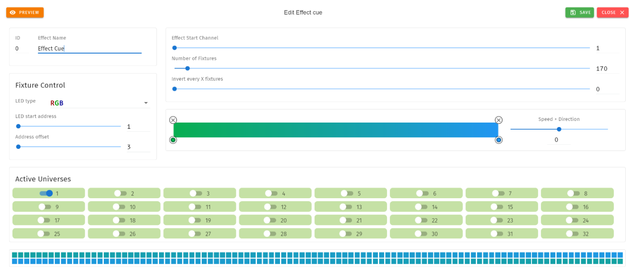Toggle universe 16 on
Image resolution: width=629 pixels, height=276 pixels.
(572, 207)
